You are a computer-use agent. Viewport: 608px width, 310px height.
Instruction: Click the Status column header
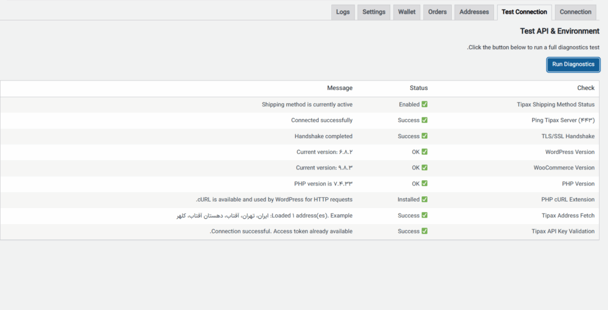(x=419, y=88)
